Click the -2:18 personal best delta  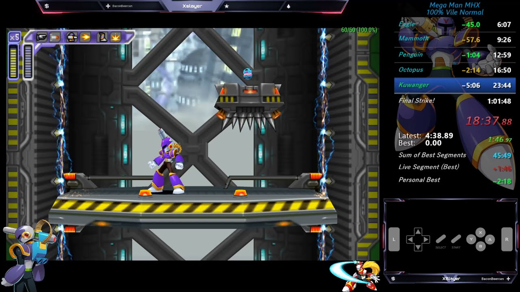[x=502, y=181]
